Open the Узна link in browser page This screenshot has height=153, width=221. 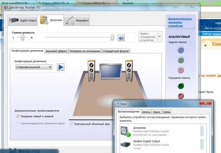click(217, 44)
